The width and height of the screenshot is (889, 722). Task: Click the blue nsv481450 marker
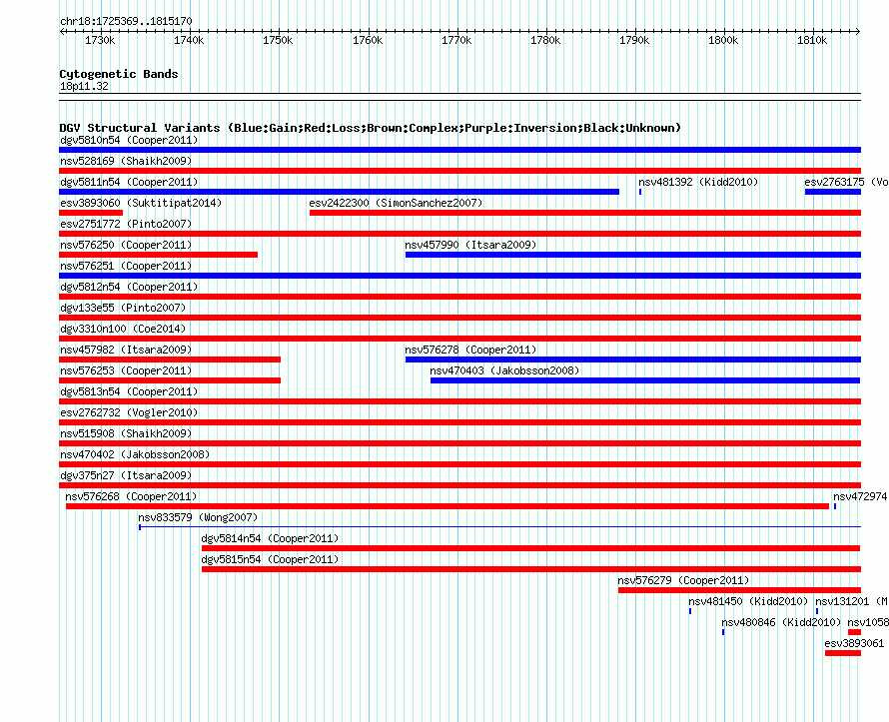click(x=690, y=611)
